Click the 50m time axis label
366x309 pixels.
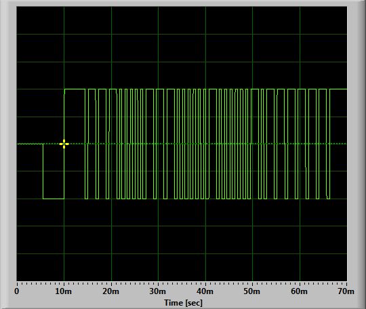(252, 291)
